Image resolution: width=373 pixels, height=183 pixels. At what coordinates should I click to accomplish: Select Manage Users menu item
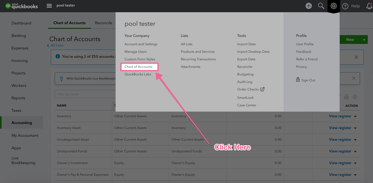136,52
